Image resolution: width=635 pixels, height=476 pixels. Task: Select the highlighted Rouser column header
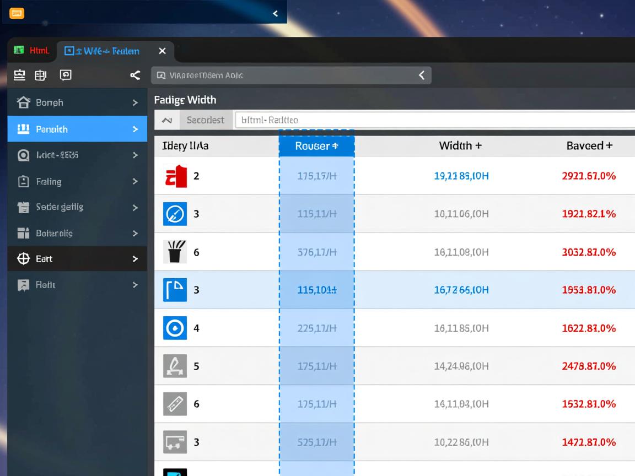(316, 146)
